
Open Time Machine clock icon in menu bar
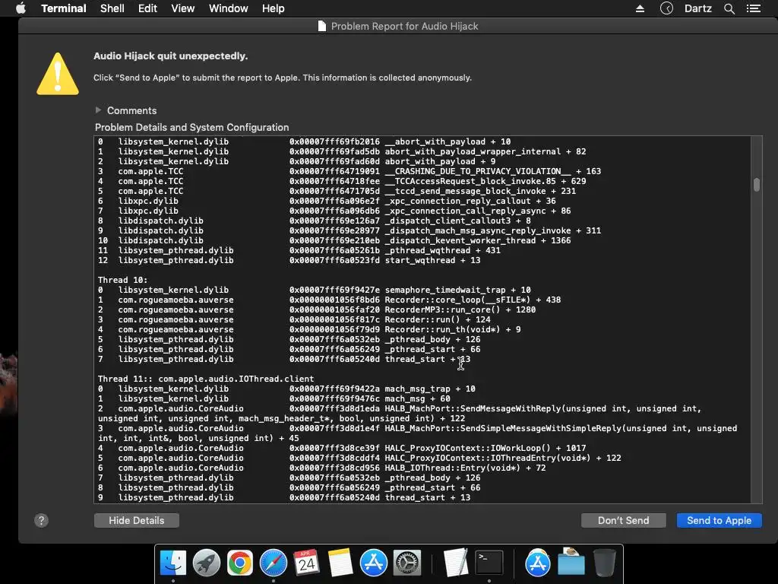click(x=666, y=8)
